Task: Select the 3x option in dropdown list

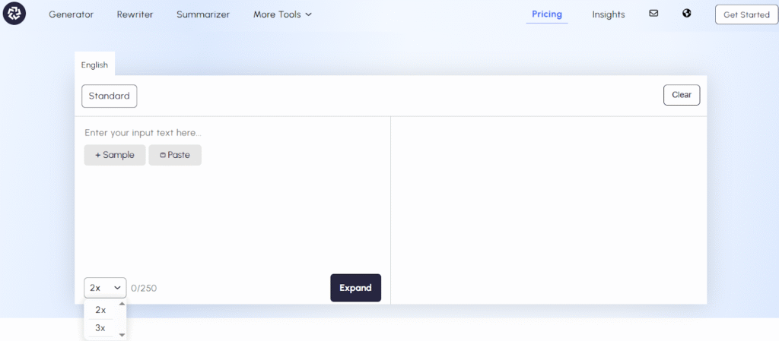Action: 100,328
